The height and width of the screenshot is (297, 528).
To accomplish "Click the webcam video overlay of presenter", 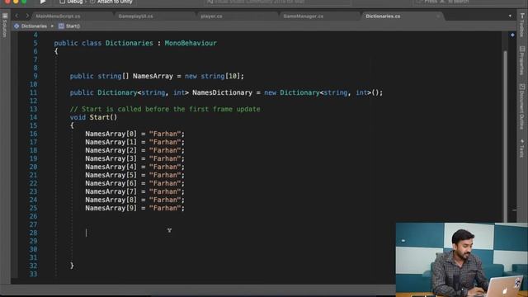I will click(462, 259).
